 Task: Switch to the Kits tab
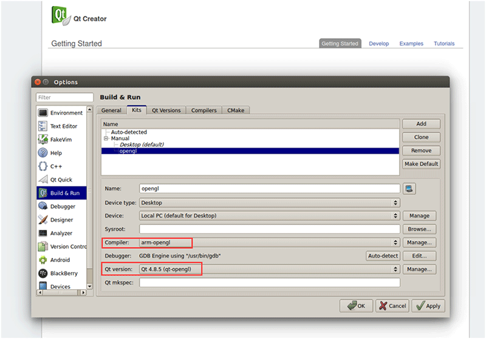[x=136, y=110]
